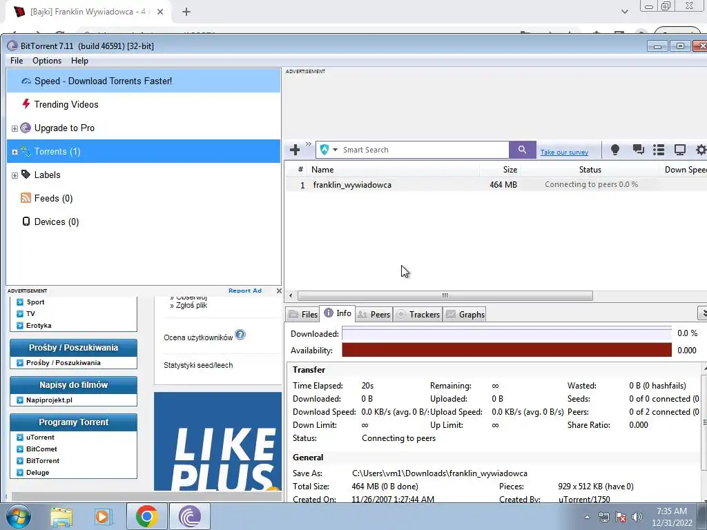Open the Help menu
This screenshot has width=707, height=530.
pyautogui.click(x=79, y=61)
